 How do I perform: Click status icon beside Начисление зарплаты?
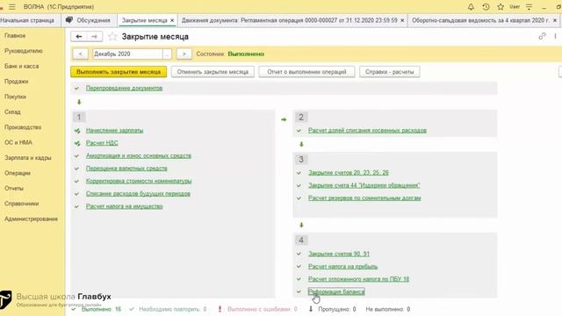(77, 131)
